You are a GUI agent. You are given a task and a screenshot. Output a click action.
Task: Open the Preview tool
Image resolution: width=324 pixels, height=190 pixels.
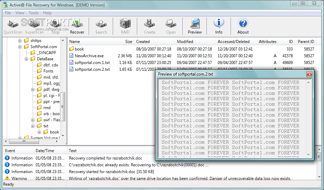195,23
